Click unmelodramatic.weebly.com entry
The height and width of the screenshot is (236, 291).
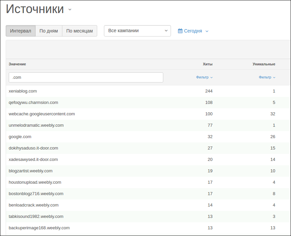36,125
